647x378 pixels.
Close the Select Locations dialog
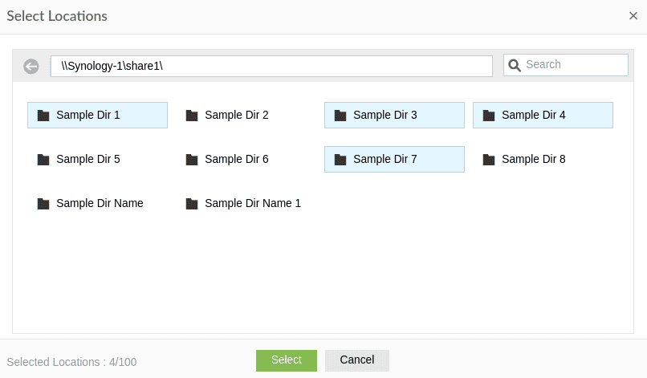tap(633, 16)
